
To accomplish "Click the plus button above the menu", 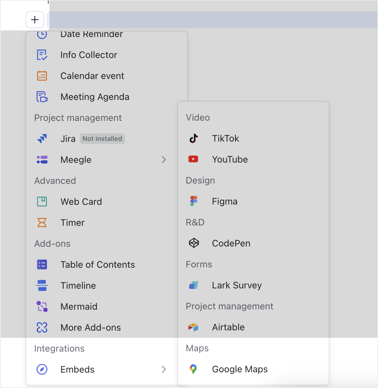I will [x=34, y=20].
